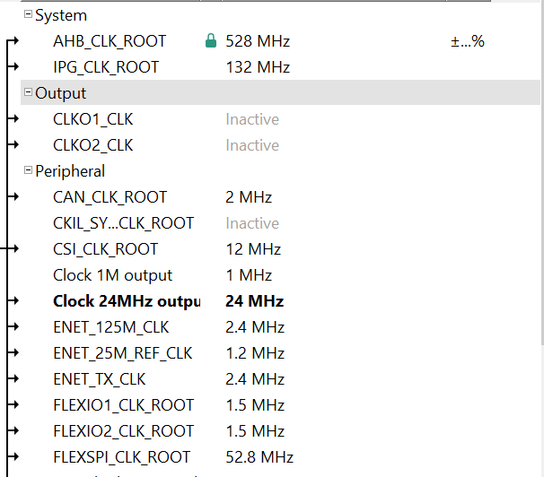This screenshot has height=477, width=544.
Task: Click the ±...% tolerance field
Action: [467, 41]
